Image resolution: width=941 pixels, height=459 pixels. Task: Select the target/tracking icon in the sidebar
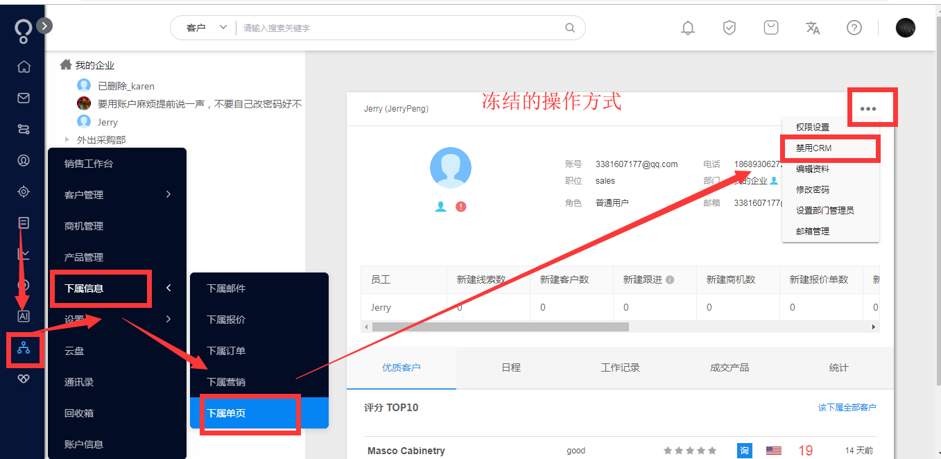tap(24, 191)
